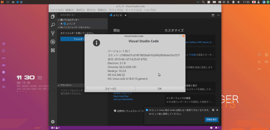The width and height of the screenshot is (270, 130).
Task: Open the Debug view icon
Action: 53,42
